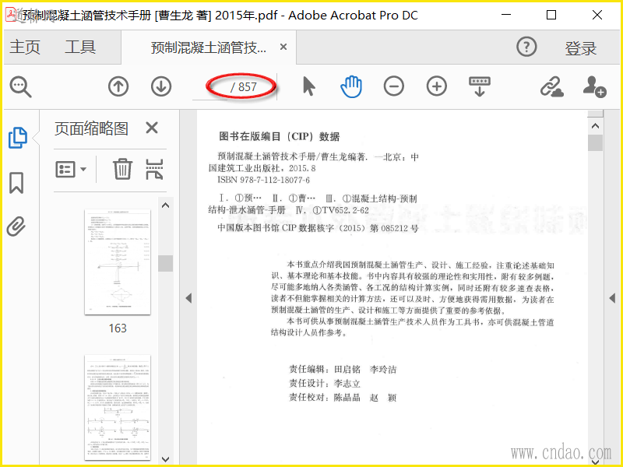Viewport: 623px width, 467px height.
Task: Select the 预制混凝土涵管技 document tab
Action: 209,47
